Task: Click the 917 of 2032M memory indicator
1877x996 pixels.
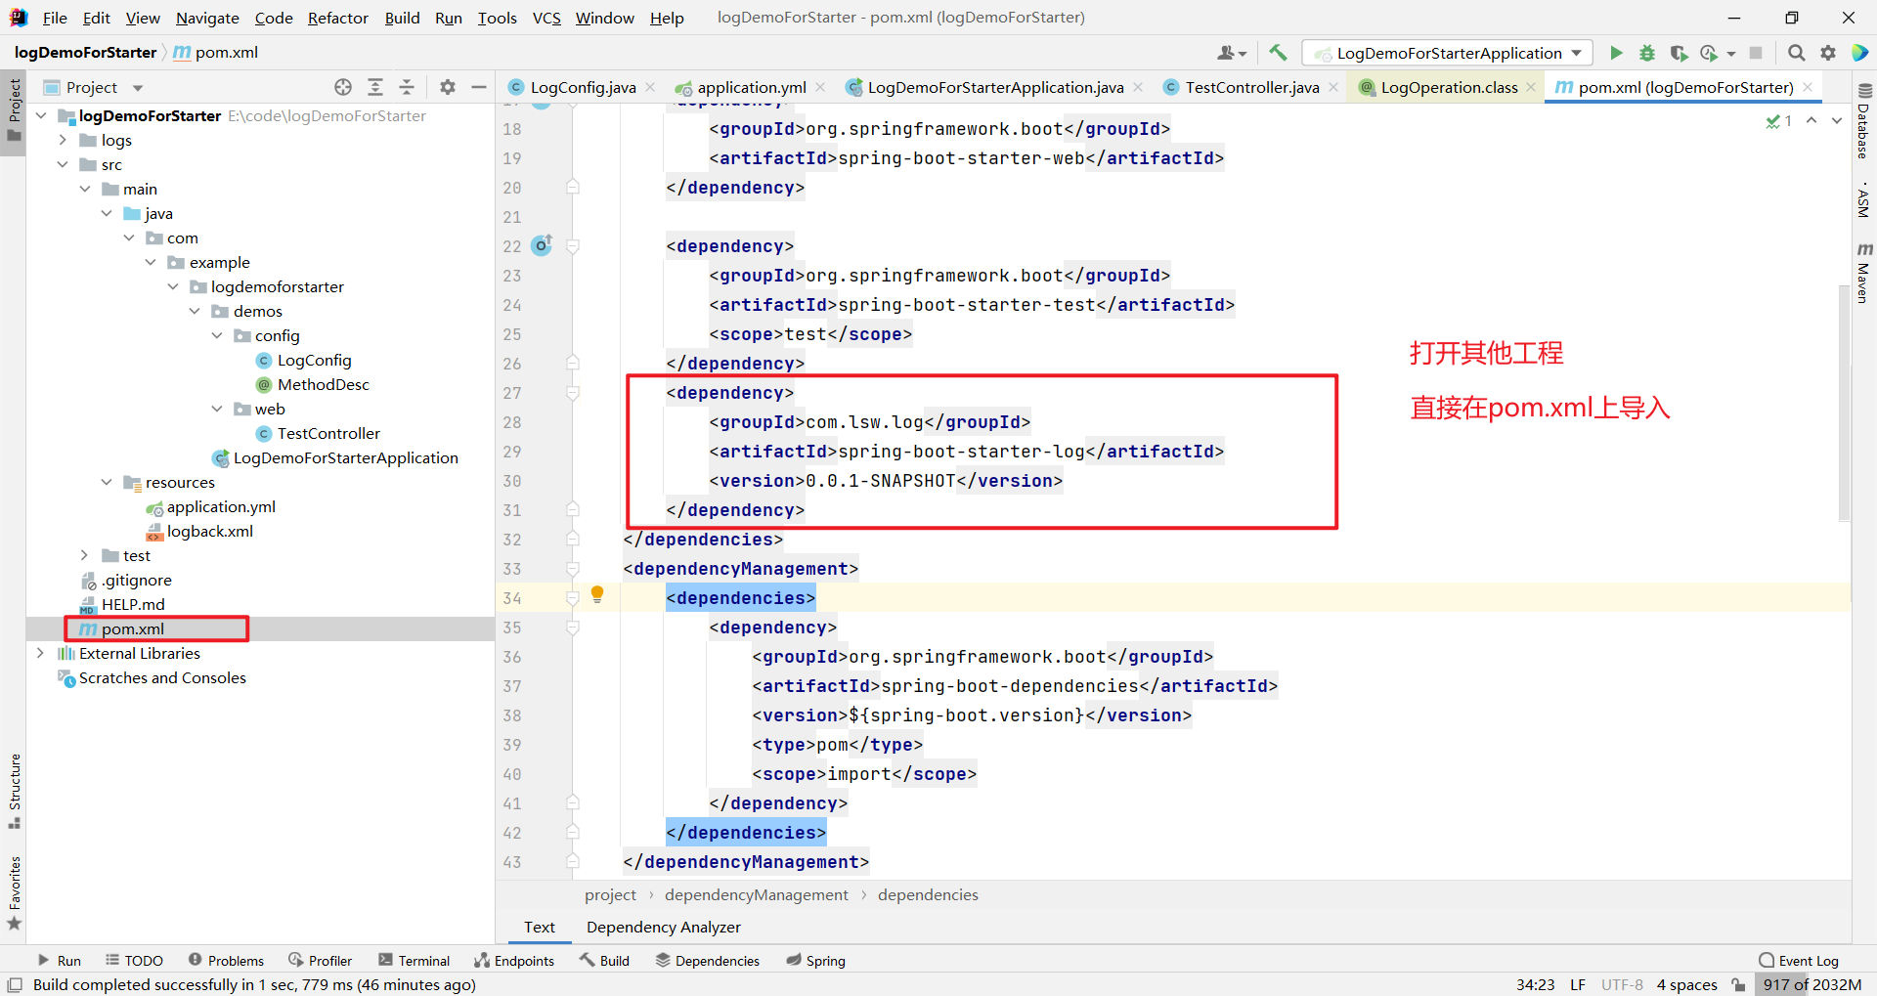Action: point(1813,984)
